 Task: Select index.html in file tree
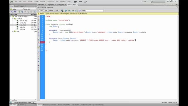23,25
